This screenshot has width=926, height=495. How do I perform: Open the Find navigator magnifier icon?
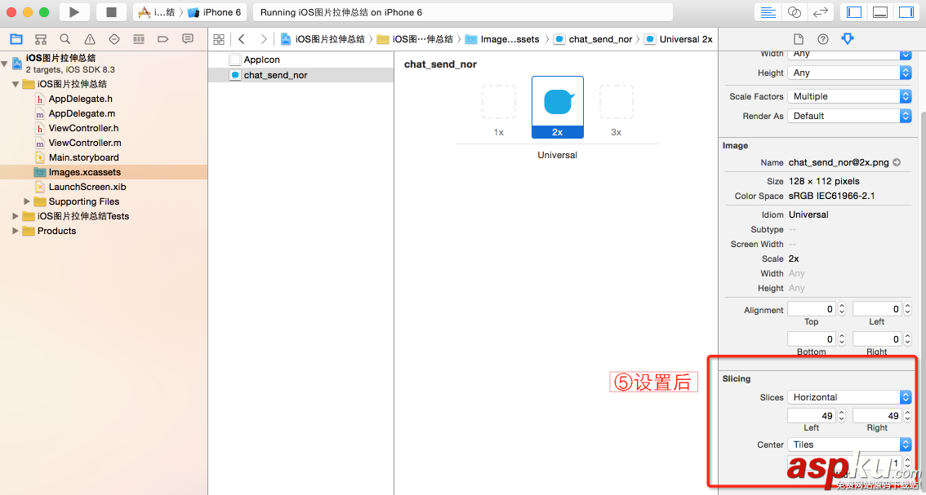(64, 38)
